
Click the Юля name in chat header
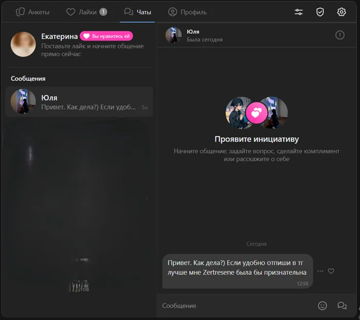(x=193, y=32)
